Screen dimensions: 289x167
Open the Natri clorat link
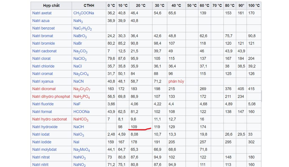[x=41, y=59]
